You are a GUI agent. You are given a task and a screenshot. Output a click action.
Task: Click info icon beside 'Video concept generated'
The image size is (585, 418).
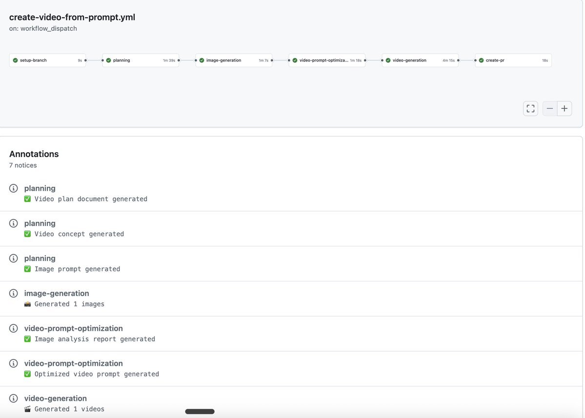coord(14,223)
